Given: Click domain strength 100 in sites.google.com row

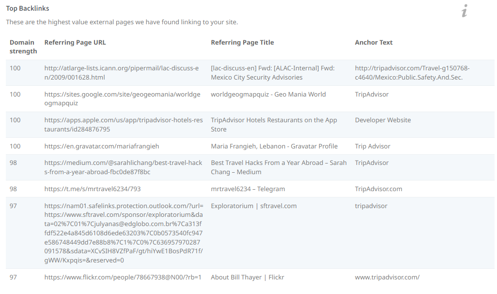Looking at the screenshot, I should click(x=15, y=94).
